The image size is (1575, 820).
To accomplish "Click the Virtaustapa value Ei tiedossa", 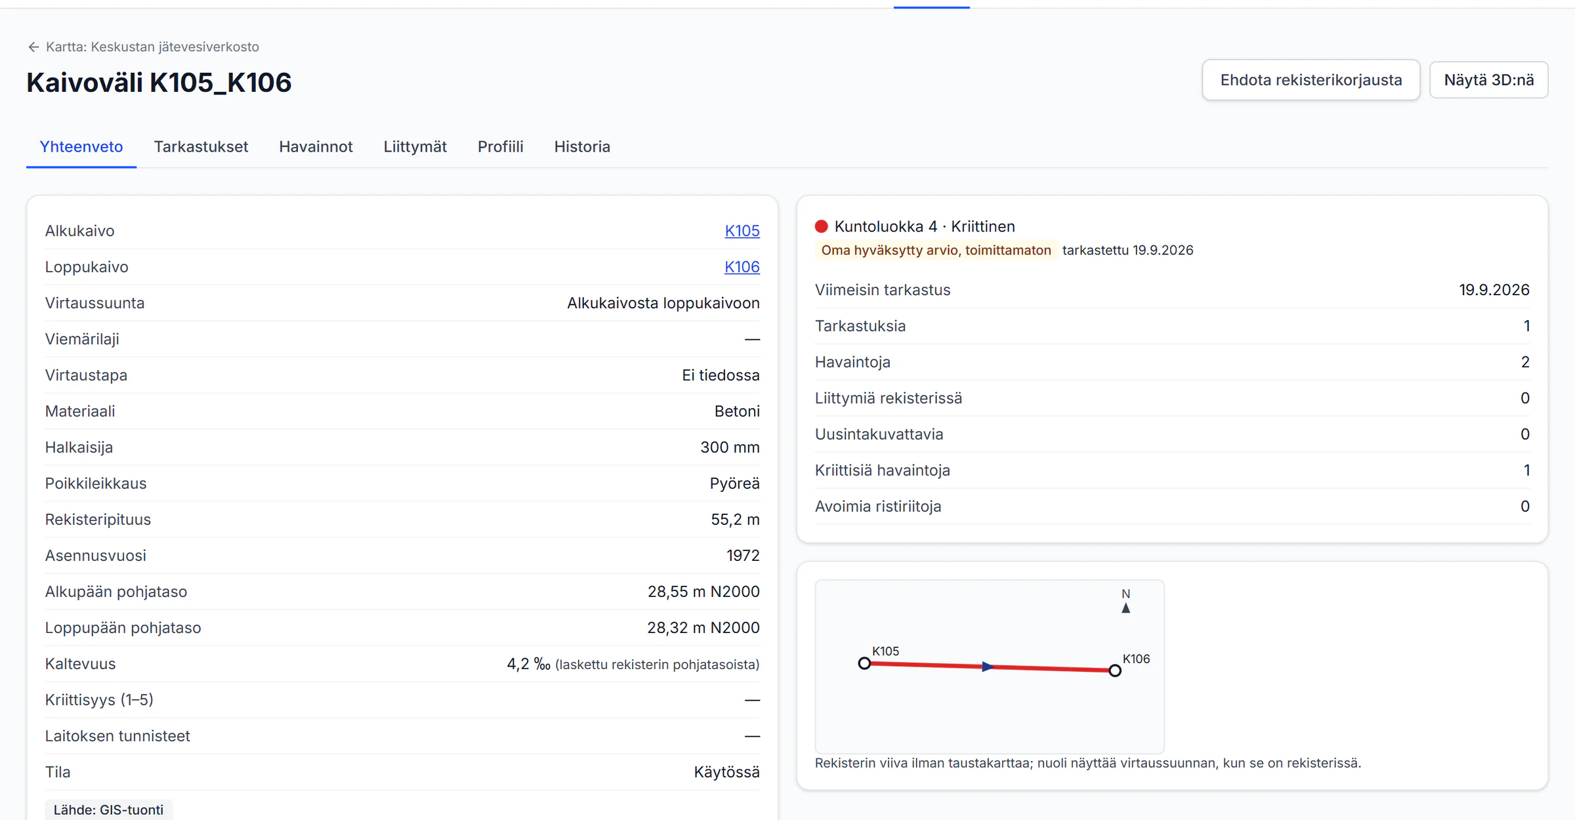I will click(x=721, y=375).
